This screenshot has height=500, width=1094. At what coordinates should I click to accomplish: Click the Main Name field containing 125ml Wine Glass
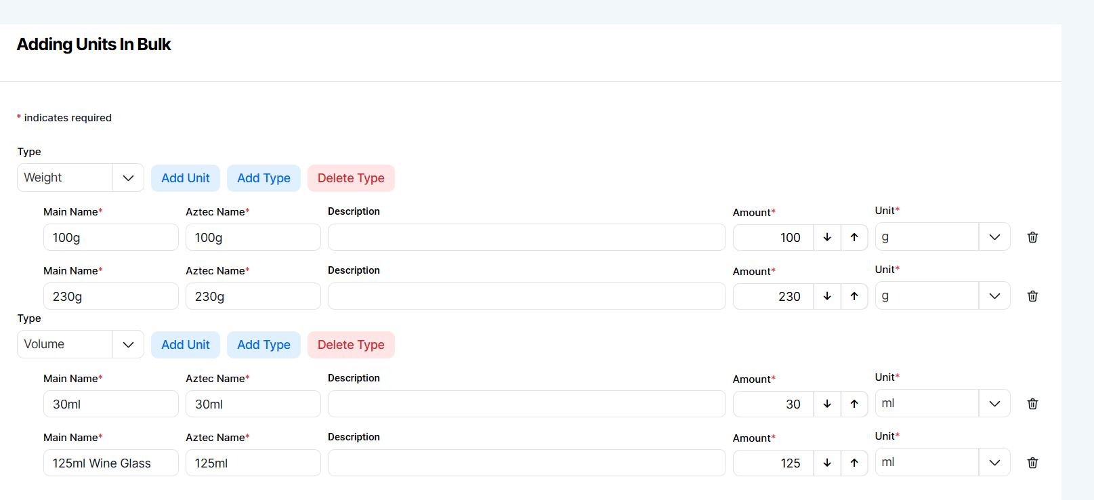110,463
